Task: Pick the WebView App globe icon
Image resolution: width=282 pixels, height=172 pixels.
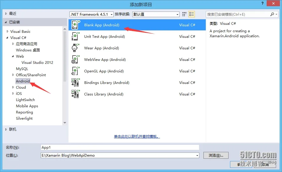Action: [x=75, y=59]
